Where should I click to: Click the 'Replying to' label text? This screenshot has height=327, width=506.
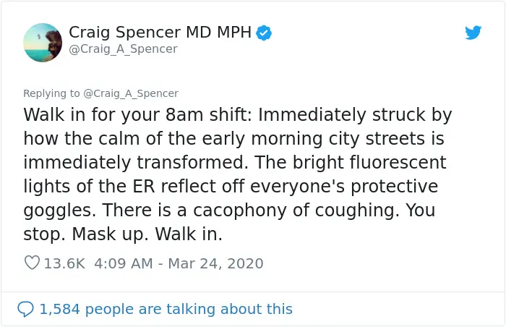(x=51, y=93)
